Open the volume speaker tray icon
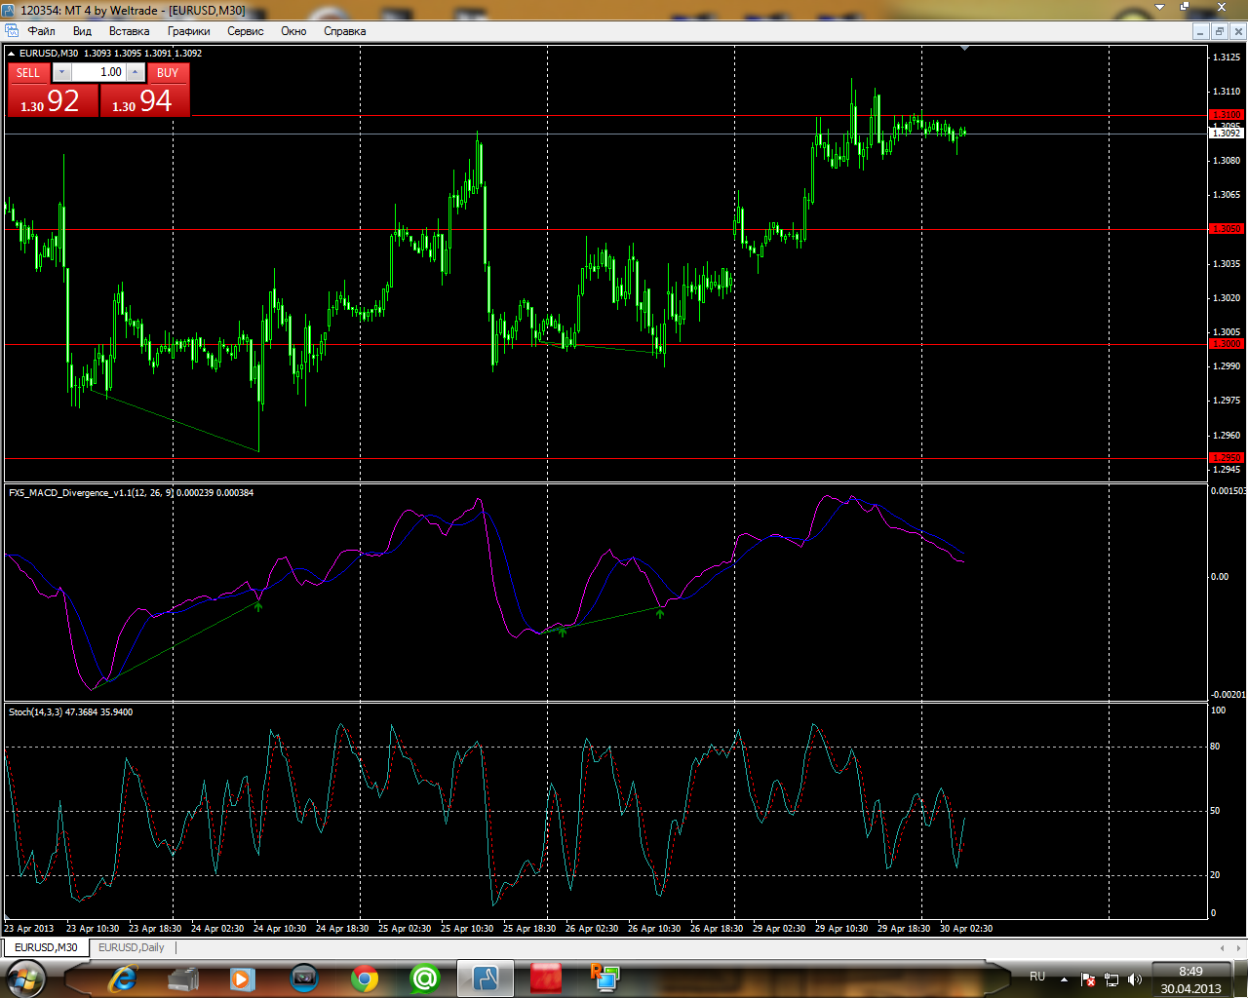The width and height of the screenshot is (1248, 998). point(1134,979)
